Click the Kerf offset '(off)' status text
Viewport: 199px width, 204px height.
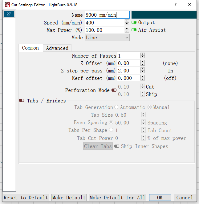tap(170, 78)
